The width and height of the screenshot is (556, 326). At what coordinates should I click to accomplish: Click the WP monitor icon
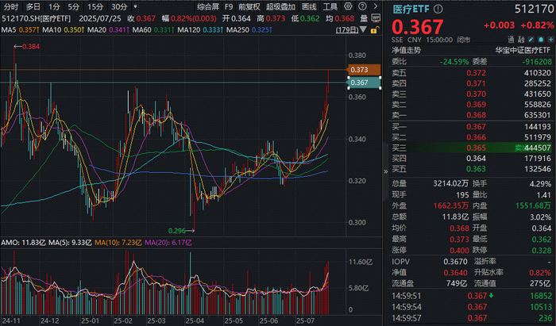[x=376, y=18]
